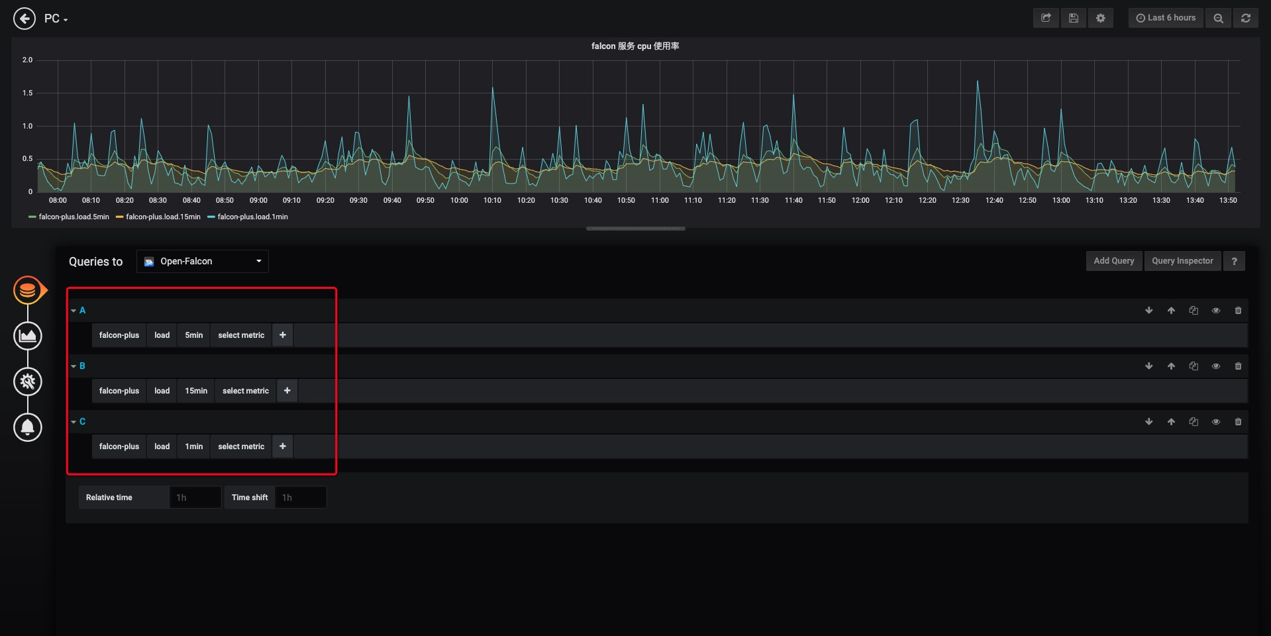Screen dimensions: 1271x636
Task: Move query C down
Action: pos(1149,421)
